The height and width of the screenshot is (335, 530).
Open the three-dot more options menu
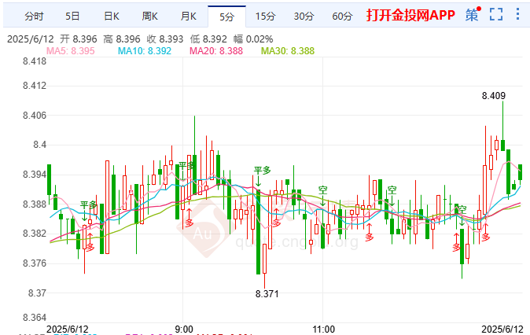[x=517, y=14]
